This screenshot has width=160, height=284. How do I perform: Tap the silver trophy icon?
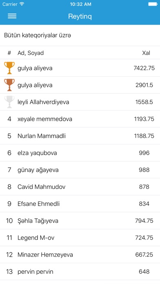click(9, 102)
